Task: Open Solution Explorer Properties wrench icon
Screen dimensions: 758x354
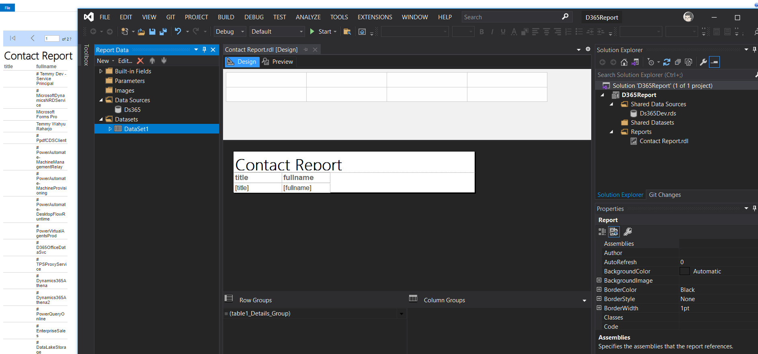Action: [x=703, y=62]
